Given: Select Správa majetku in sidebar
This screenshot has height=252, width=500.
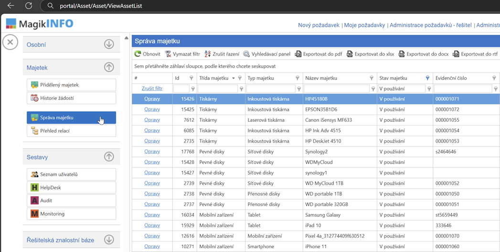Looking at the screenshot, I should pos(72,117).
